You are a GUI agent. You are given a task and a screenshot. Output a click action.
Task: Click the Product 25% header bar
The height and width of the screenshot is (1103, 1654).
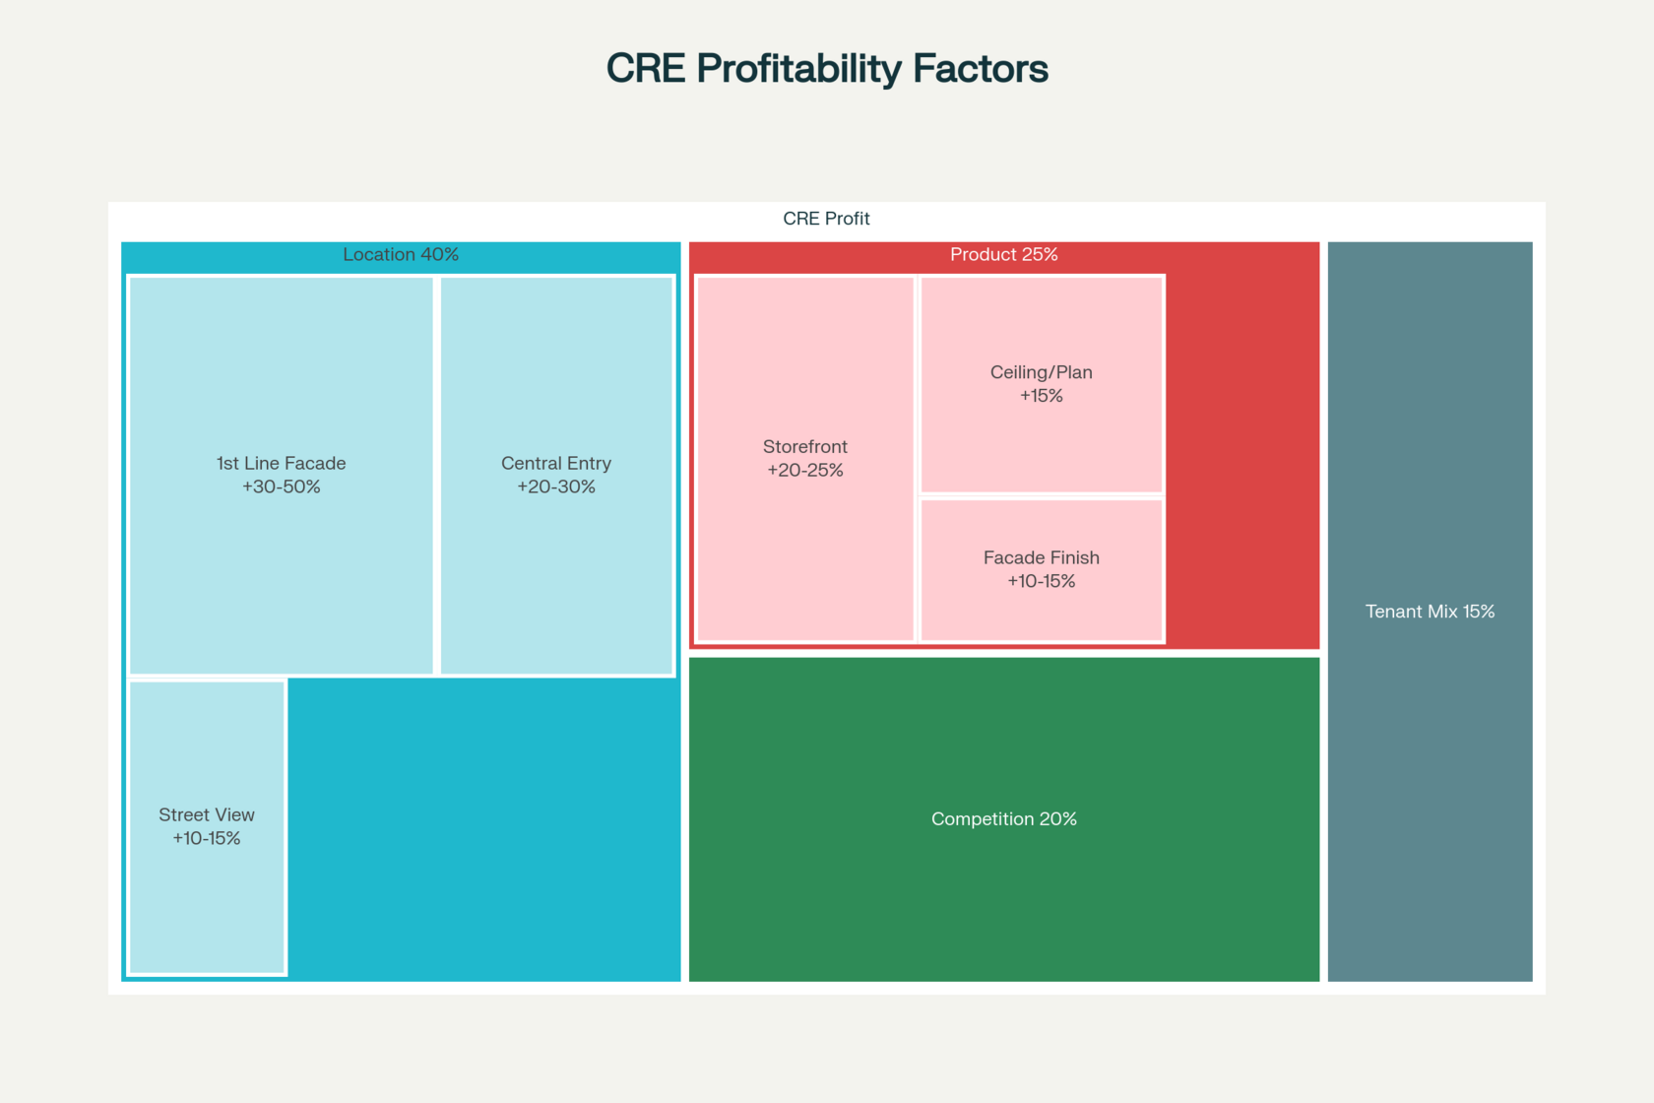[x=1004, y=255]
